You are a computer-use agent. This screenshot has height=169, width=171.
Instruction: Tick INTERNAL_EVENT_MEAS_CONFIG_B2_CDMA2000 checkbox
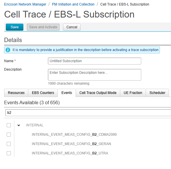click(9, 135)
